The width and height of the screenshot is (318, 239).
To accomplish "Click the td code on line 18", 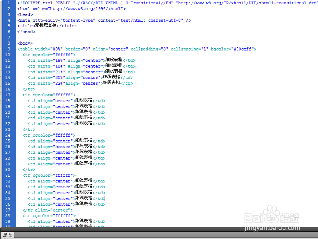I will pyautogui.click(x=66, y=100).
